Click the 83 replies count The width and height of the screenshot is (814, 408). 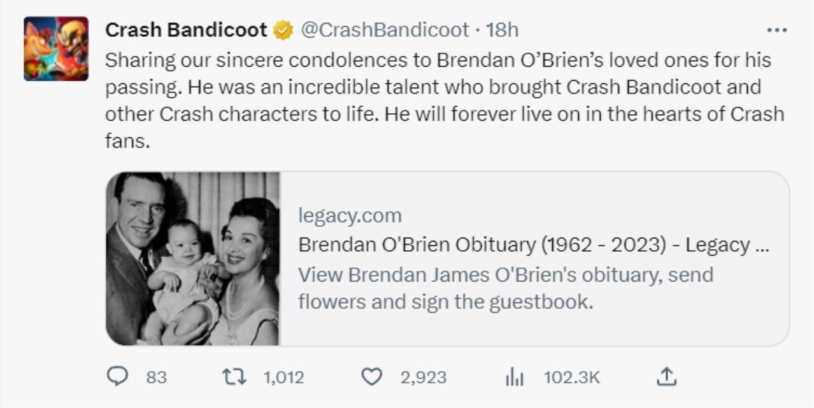[x=157, y=377]
